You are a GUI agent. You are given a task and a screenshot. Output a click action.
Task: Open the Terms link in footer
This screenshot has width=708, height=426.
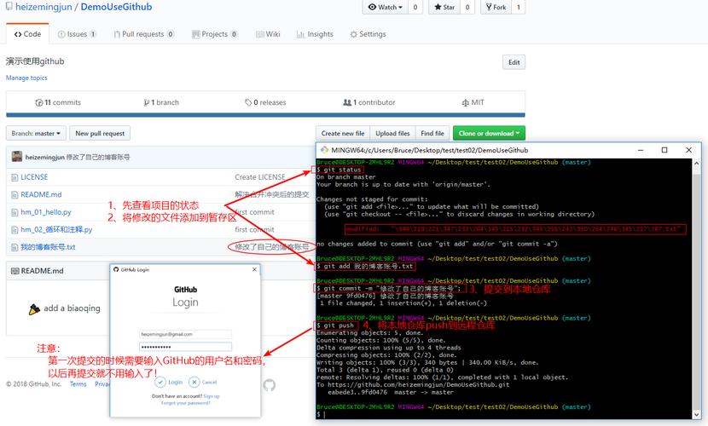pyautogui.click(x=78, y=384)
